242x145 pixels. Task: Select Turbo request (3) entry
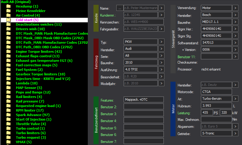click(x=31, y=137)
